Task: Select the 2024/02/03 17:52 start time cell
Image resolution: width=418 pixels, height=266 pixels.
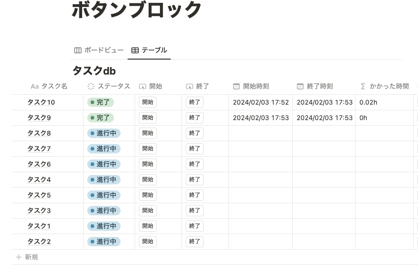Action: [260, 102]
